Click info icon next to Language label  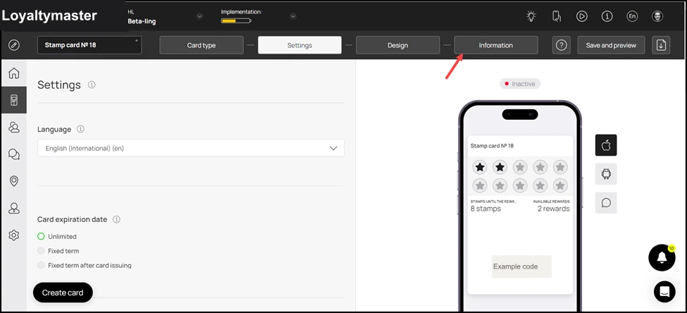pos(80,129)
